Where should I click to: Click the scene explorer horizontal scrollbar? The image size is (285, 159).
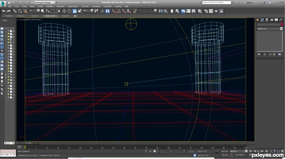[x=9, y=143]
